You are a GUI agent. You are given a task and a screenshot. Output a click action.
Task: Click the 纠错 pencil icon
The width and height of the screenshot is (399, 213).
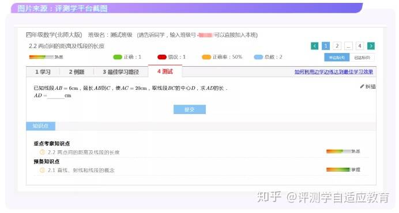[362, 86]
